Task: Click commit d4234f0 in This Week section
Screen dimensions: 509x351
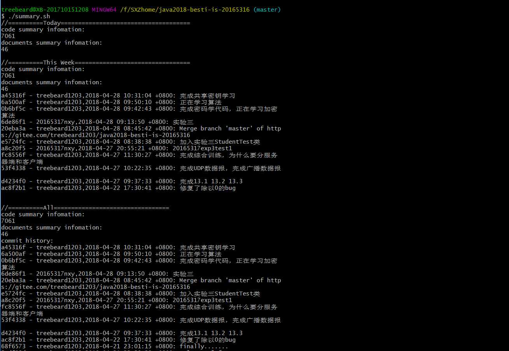Action: pyautogui.click(x=122, y=181)
